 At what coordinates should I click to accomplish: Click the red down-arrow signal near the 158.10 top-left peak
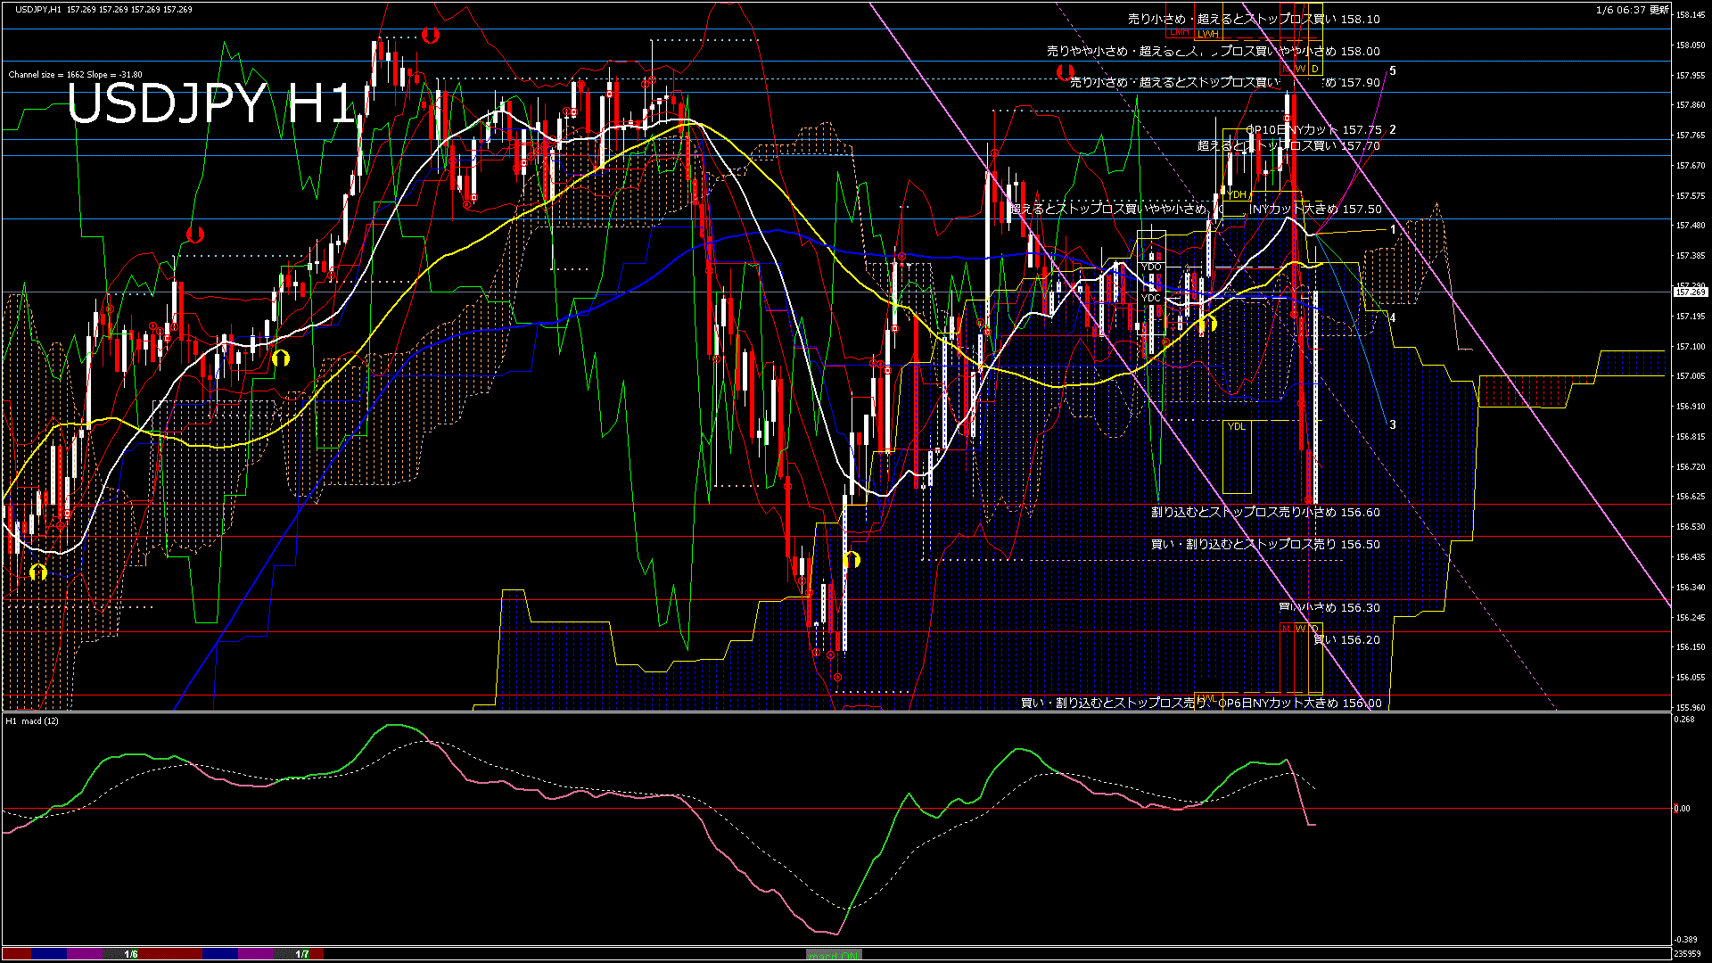coord(431,36)
